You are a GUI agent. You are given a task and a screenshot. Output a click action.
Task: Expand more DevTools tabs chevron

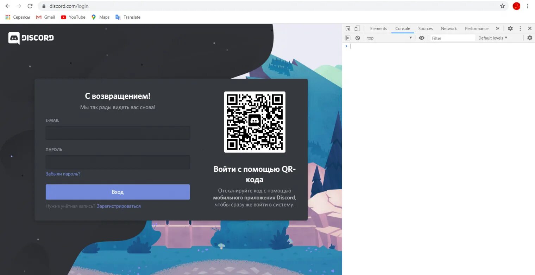pos(497,28)
